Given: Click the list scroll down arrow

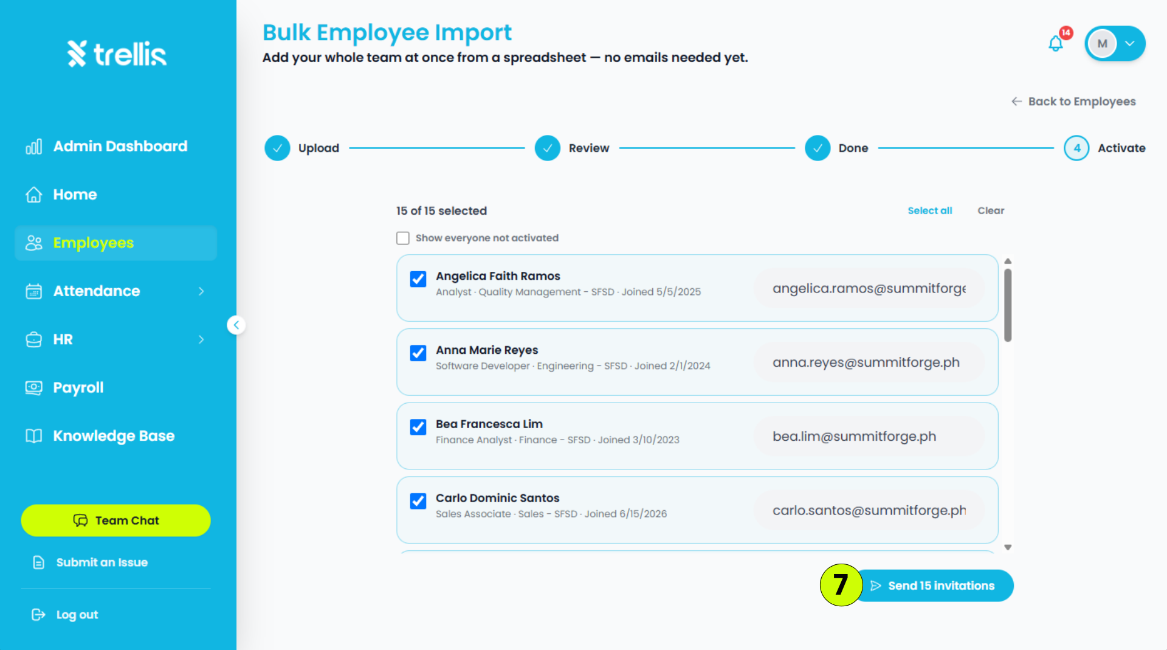Looking at the screenshot, I should 1008,547.
